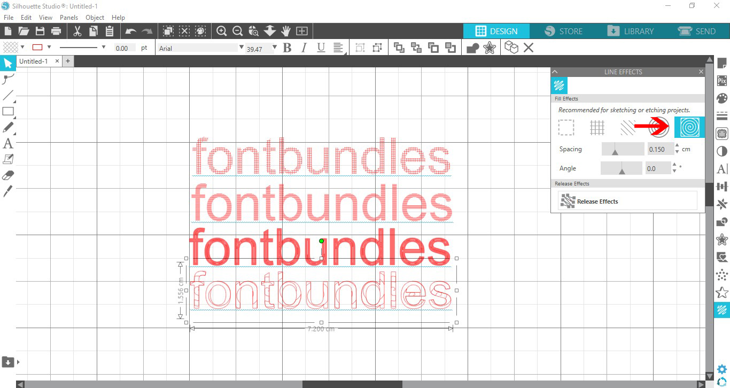Select the Knife tool

(x=8, y=191)
